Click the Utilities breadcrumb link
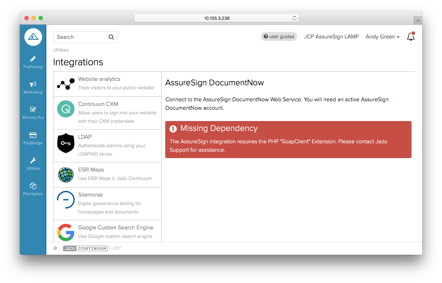442x283 pixels. [61, 50]
